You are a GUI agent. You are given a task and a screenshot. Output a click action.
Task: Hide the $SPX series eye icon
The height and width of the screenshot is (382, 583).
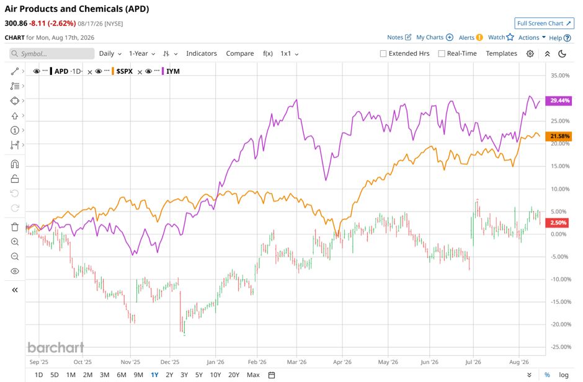coord(99,71)
